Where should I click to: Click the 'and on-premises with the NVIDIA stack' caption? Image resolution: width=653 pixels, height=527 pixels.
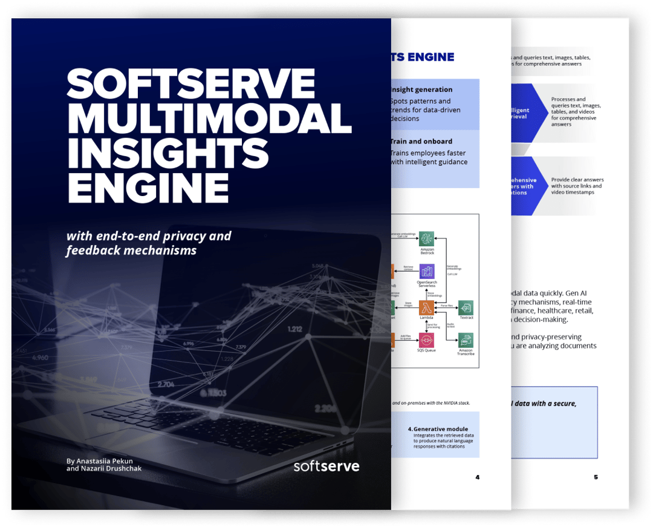pyautogui.click(x=431, y=404)
